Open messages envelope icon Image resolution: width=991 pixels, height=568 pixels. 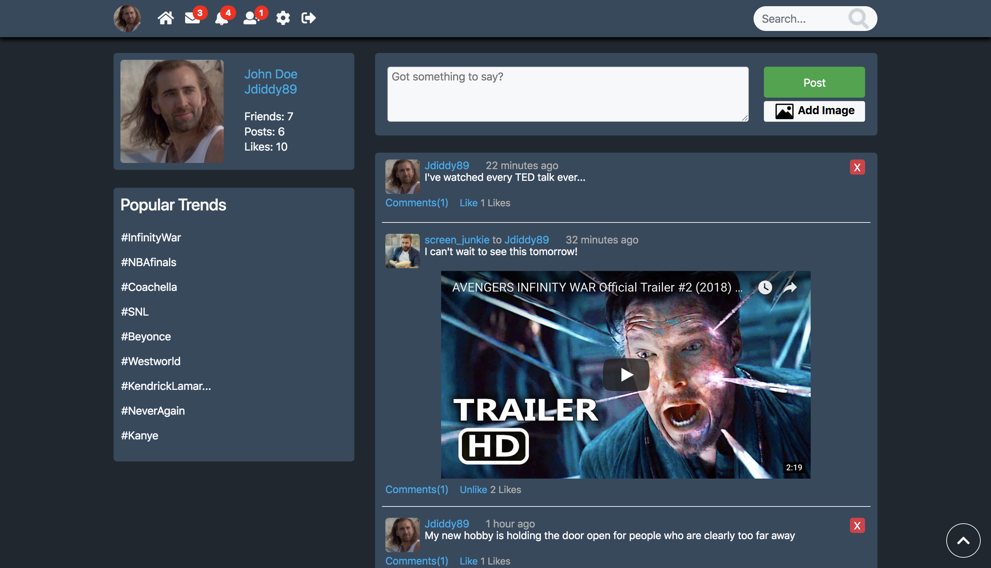[x=192, y=18]
